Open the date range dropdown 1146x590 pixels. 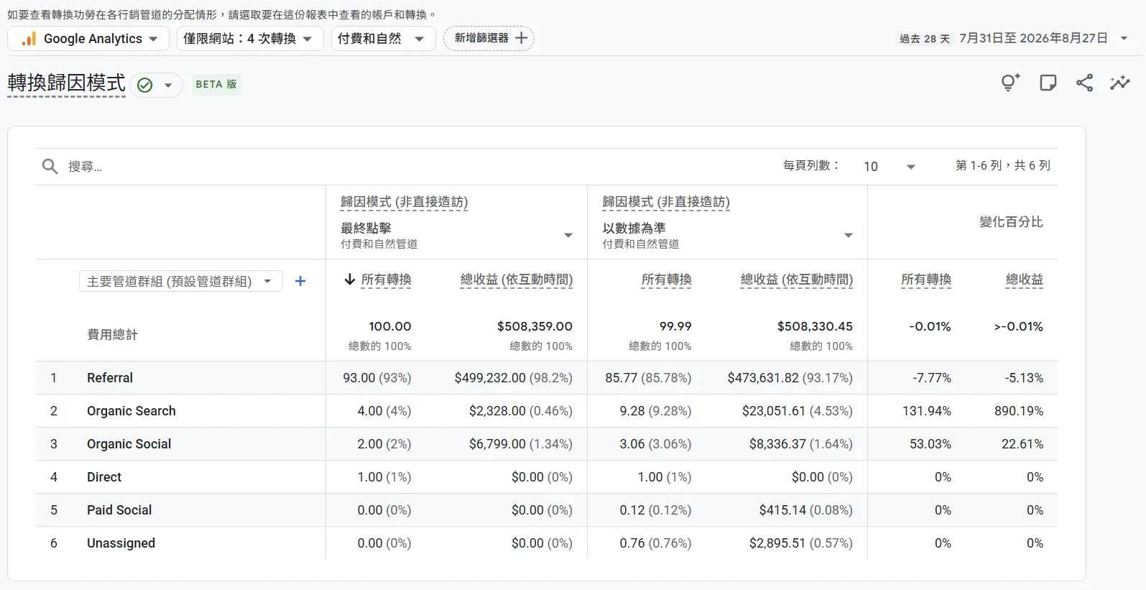tap(1124, 39)
